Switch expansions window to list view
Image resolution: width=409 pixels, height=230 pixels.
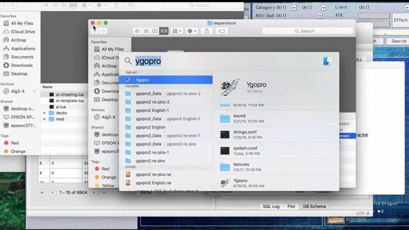pos(146,31)
